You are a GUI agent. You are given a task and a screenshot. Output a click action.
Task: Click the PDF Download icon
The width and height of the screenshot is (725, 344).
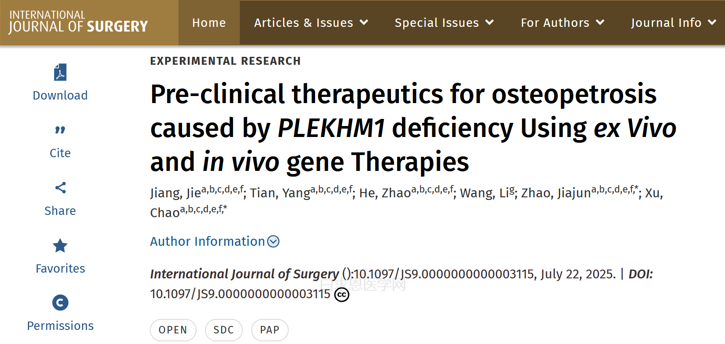pos(60,73)
